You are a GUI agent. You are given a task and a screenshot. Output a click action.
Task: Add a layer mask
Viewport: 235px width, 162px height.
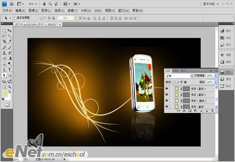tap(190, 111)
